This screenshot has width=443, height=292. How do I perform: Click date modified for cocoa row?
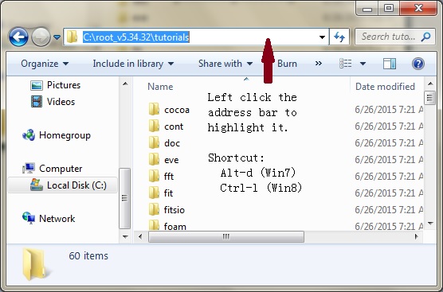(x=389, y=110)
